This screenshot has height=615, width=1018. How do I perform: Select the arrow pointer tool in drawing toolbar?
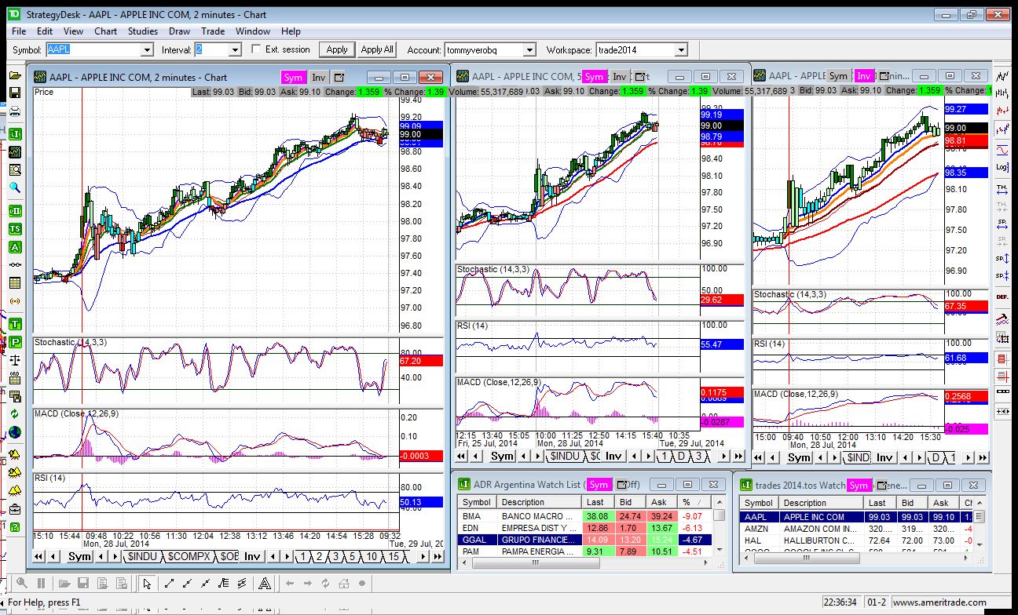(147, 583)
